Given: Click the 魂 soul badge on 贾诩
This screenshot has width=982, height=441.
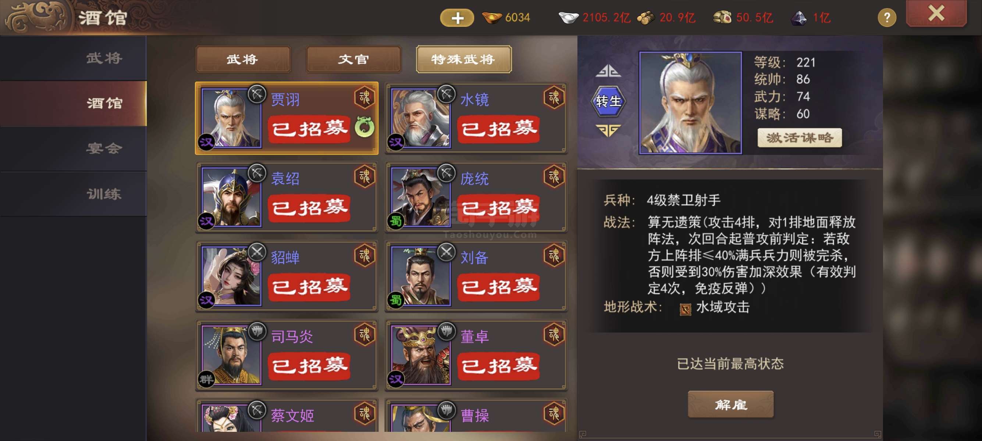Looking at the screenshot, I should click(364, 97).
